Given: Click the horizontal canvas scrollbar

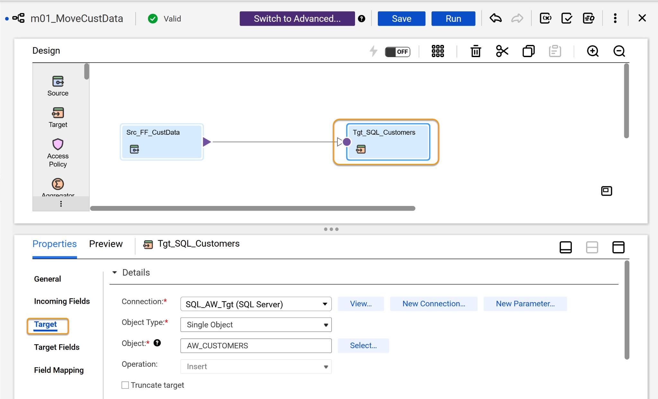Looking at the screenshot, I should (x=253, y=208).
